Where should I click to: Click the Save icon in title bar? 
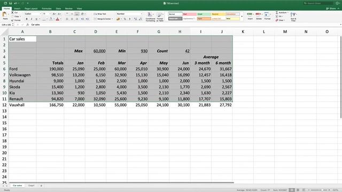(x=10, y=3)
